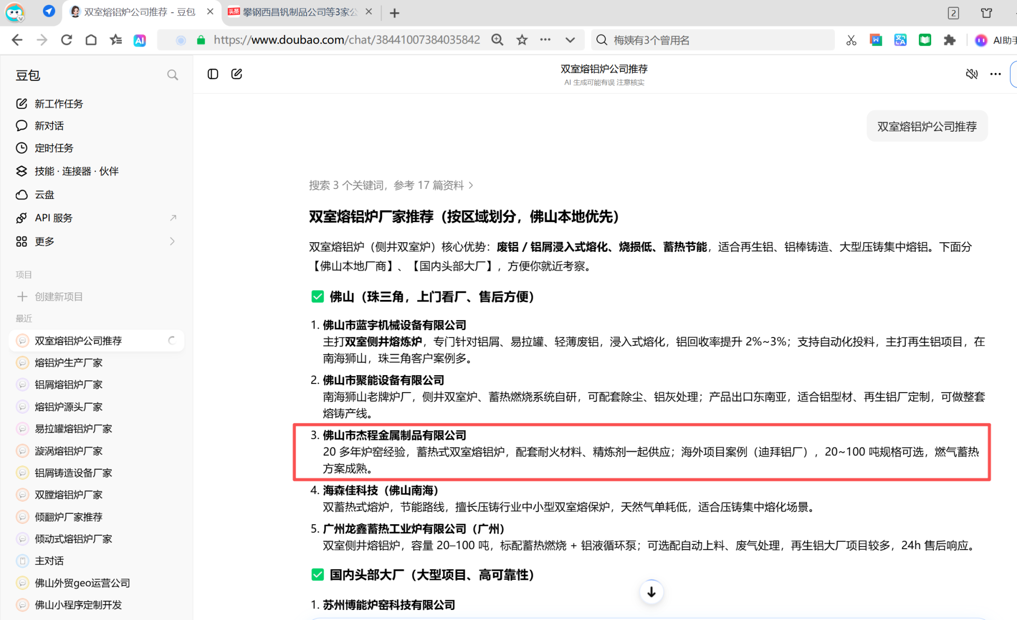The image size is (1017, 620).
Task: Switch to the 攀钢西昌钒制品公司 tab
Action: [x=299, y=12]
